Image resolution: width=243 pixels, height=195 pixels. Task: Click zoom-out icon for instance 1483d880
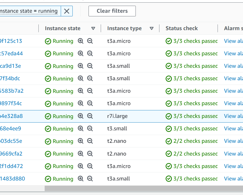click(x=90, y=179)
